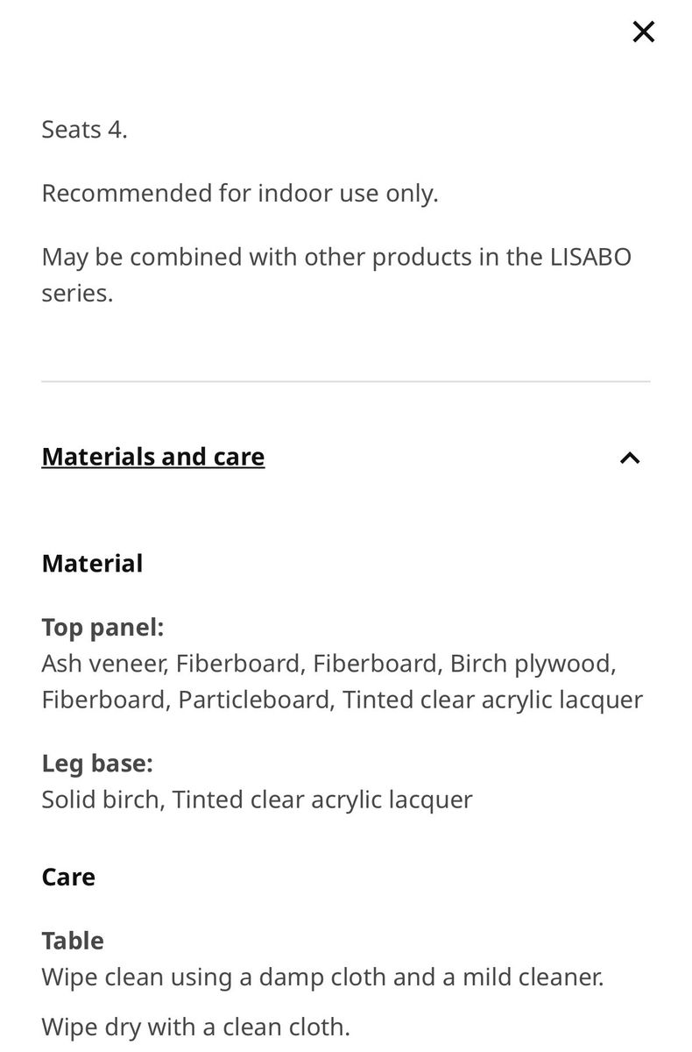Click the 'Leg base:' label

(97, 764)
